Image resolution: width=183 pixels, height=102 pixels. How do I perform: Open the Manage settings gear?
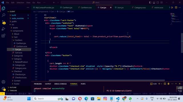(3, 89)
